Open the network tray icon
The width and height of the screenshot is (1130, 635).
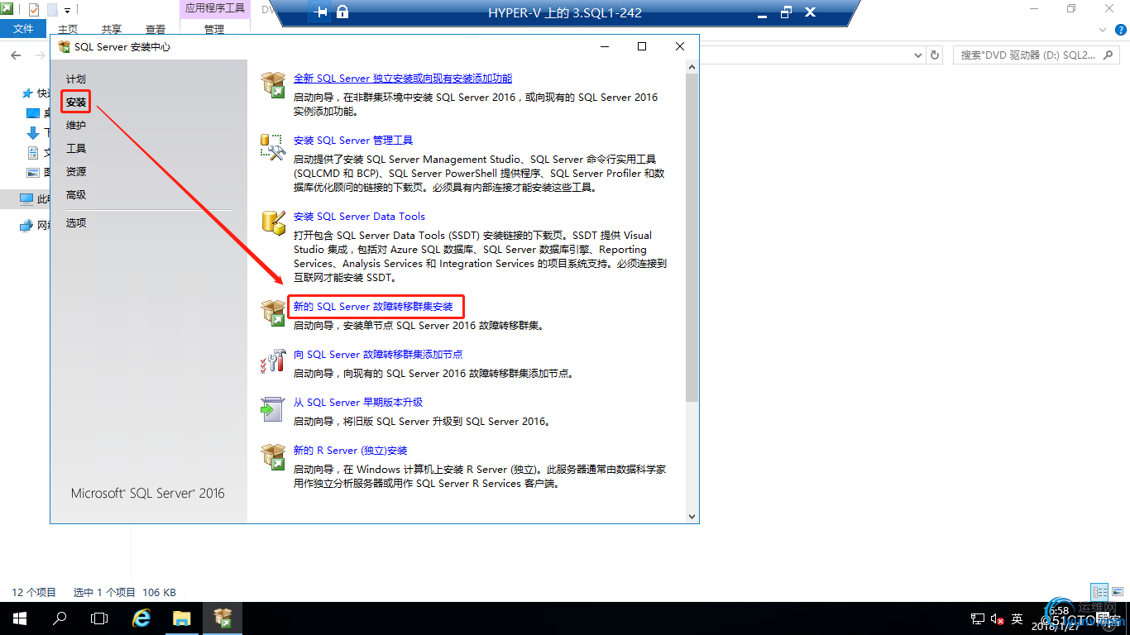976,619
